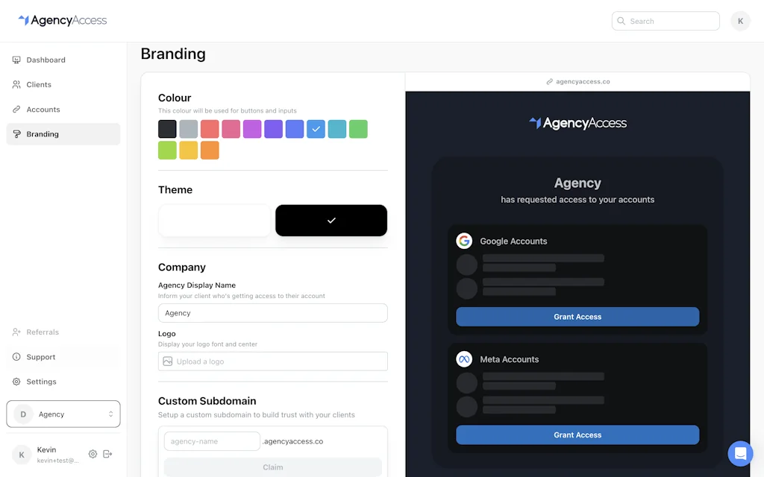The height and width of the screenshot is (477, 764).
Task: Click the Support info icon
Action: [x=17, y=356]
